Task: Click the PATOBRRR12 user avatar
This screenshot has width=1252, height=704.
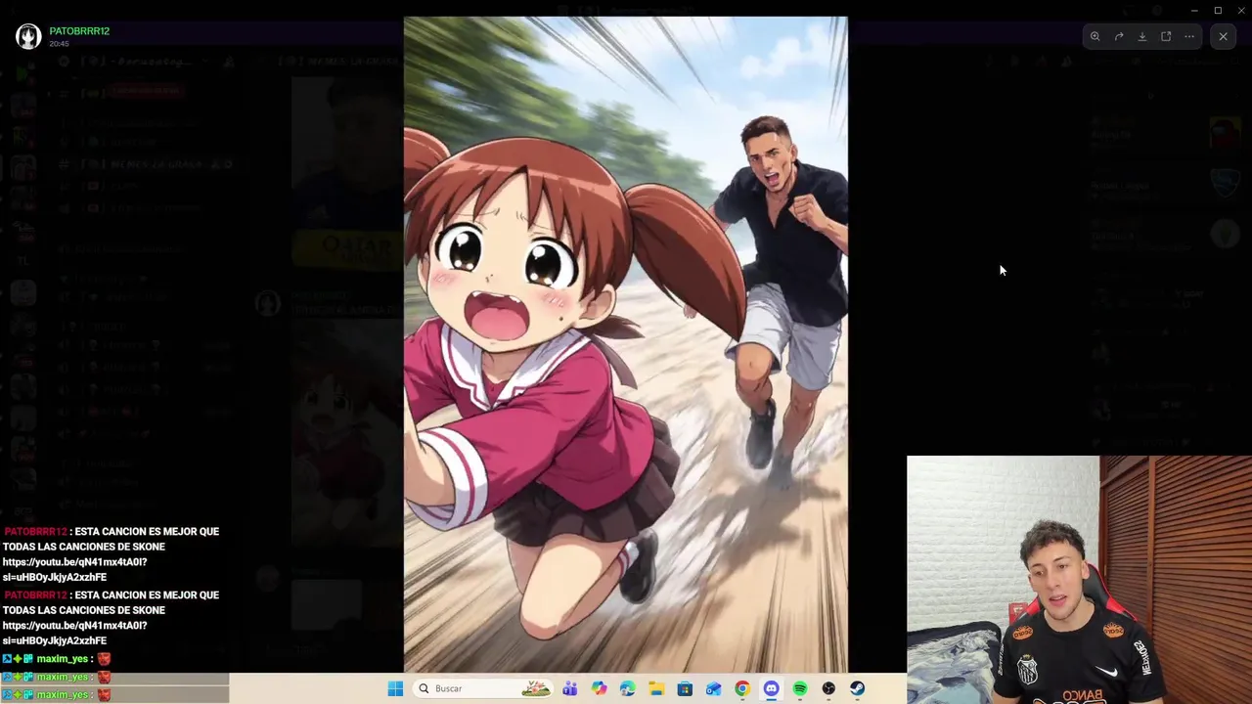Action: point(28,36)
